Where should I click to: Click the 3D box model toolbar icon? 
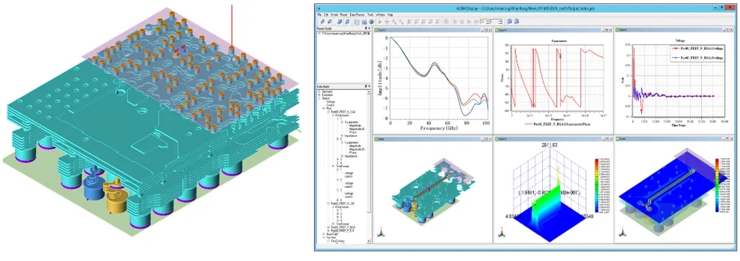[x=340, y=21]
